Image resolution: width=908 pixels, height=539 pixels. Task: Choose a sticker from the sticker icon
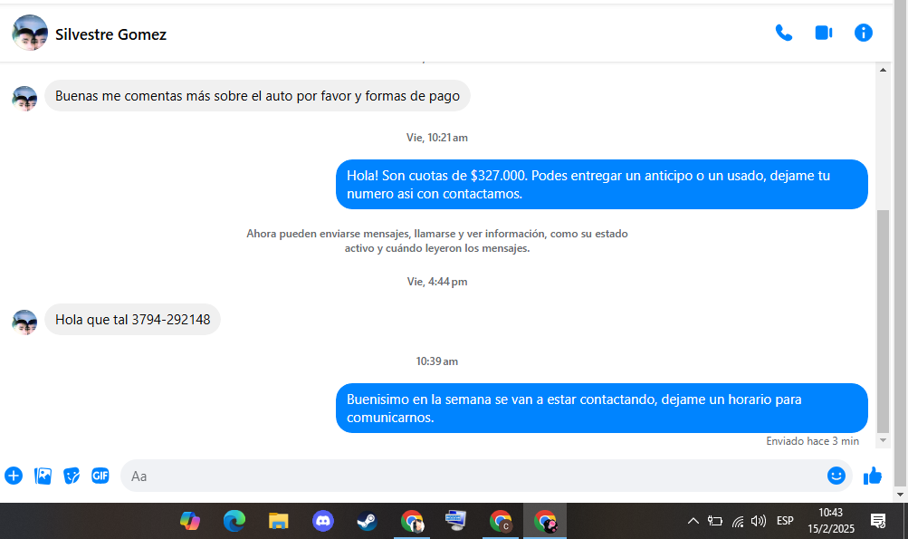(72, 476)
